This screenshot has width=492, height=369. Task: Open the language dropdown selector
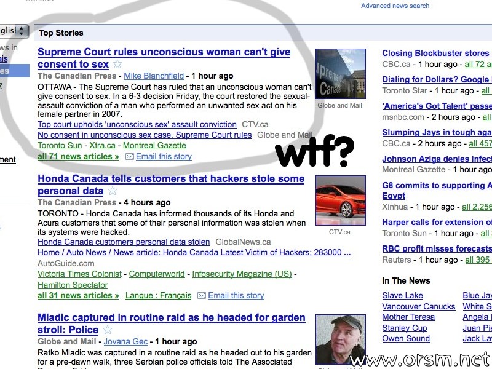coord(14,31)
